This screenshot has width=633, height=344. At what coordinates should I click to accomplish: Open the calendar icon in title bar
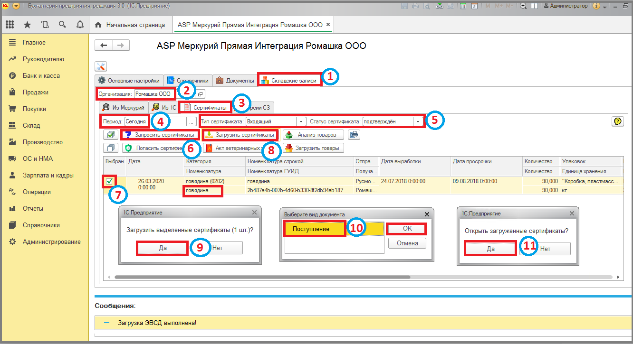(x=474, y=6)
